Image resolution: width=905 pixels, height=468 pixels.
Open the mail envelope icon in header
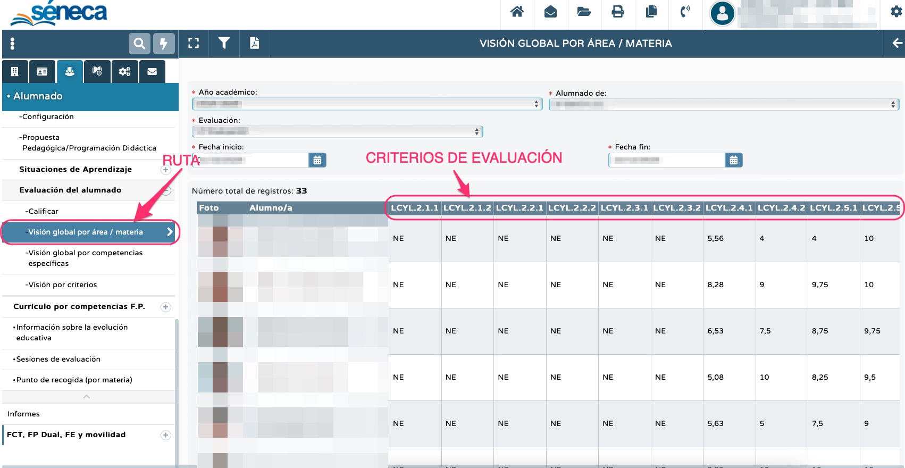[550, 12]
